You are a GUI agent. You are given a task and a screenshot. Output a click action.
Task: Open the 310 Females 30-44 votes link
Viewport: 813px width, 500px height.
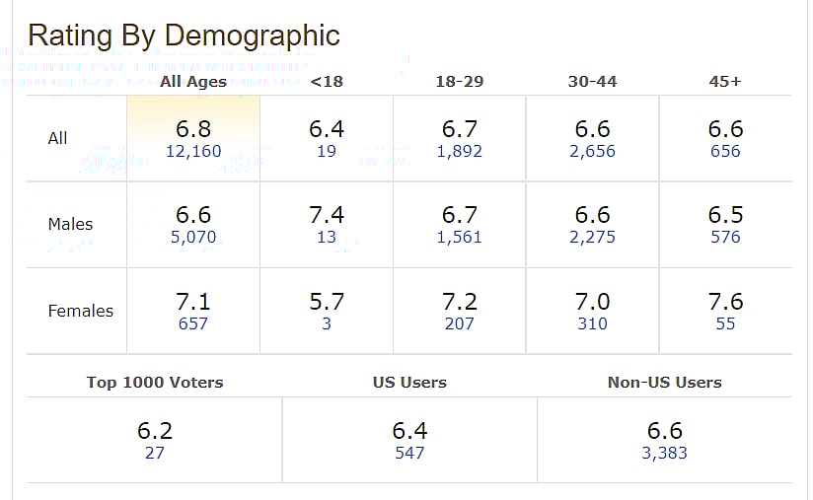(x=592, y=323)
